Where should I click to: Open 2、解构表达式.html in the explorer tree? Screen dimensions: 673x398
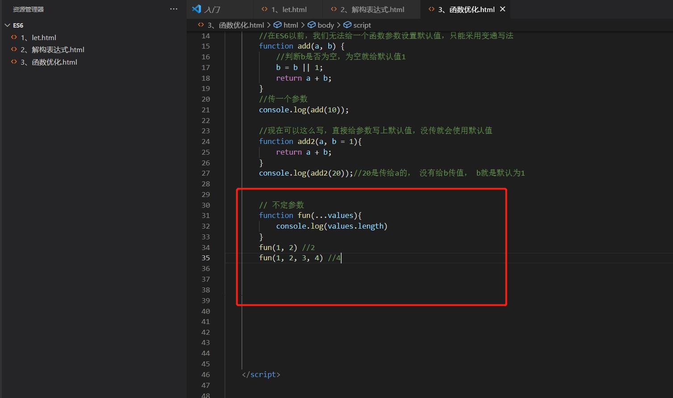click(x=52, y=49)
